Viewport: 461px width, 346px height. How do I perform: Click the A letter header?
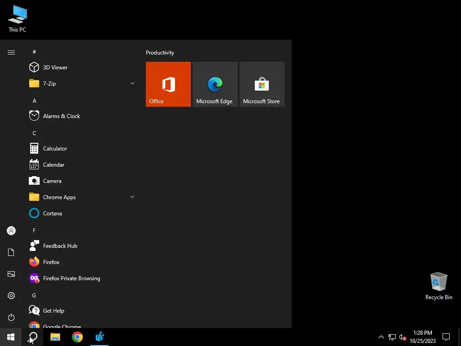point(34,101)
